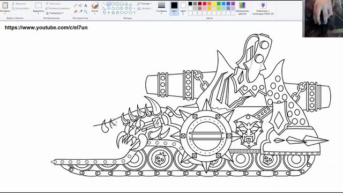Open the Контур (Outline) dropdown
Viewport: 343px width, 193px height.
point(144,4)
